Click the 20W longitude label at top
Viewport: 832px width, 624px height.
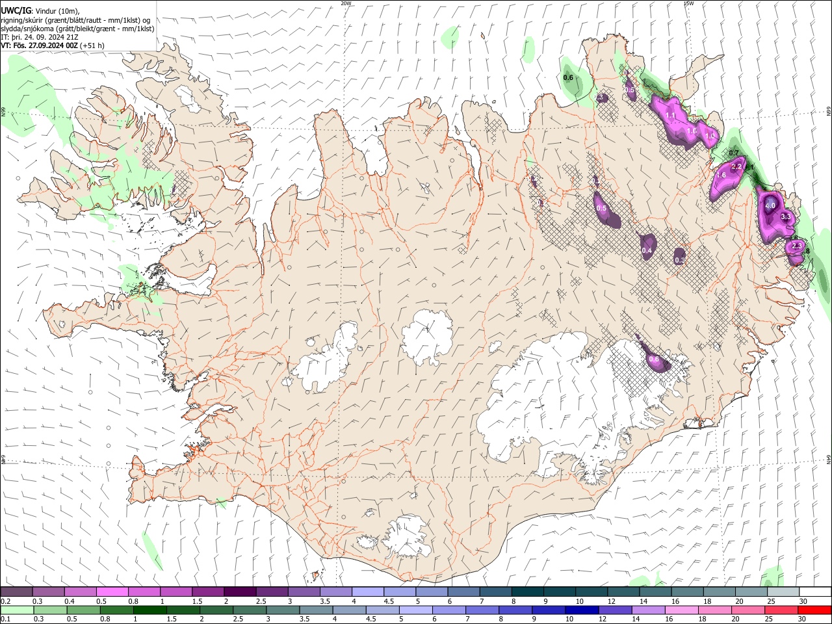345,3
